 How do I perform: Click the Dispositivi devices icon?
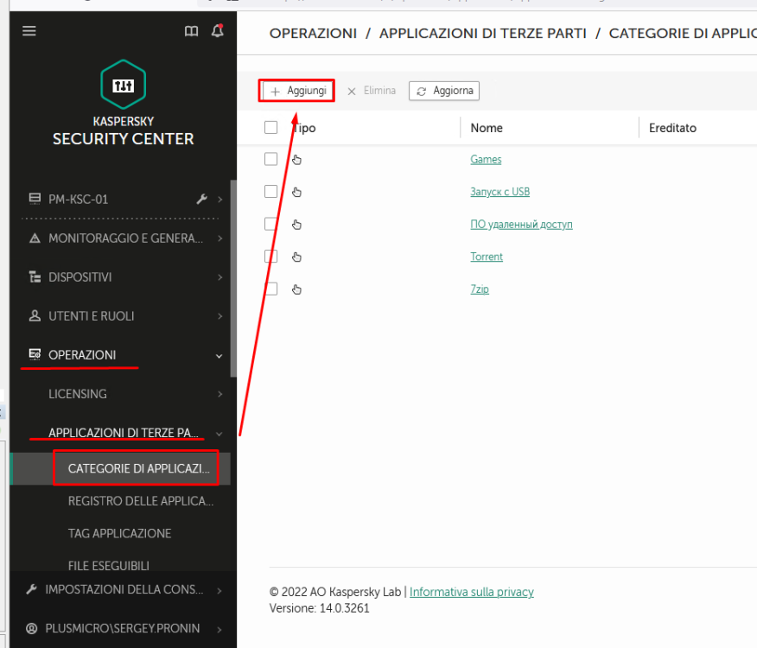coord(35,276)
